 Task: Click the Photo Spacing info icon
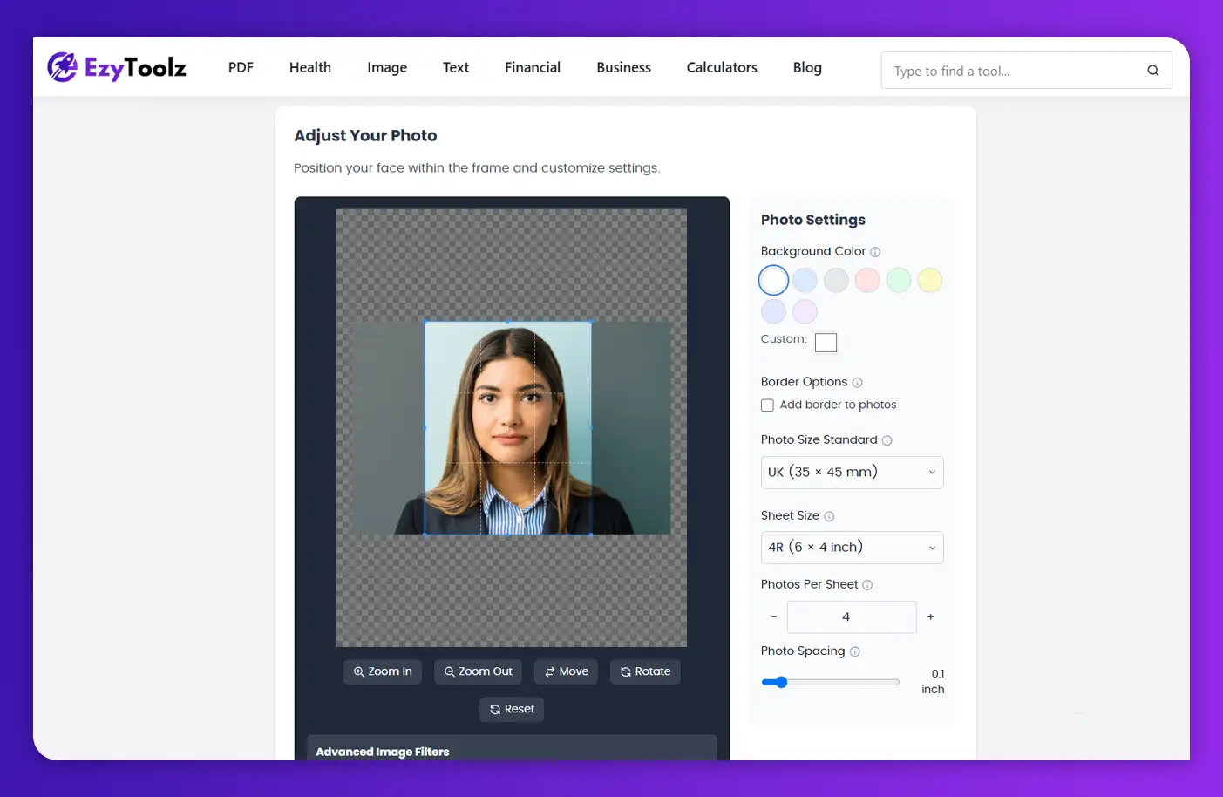(855, 651)
